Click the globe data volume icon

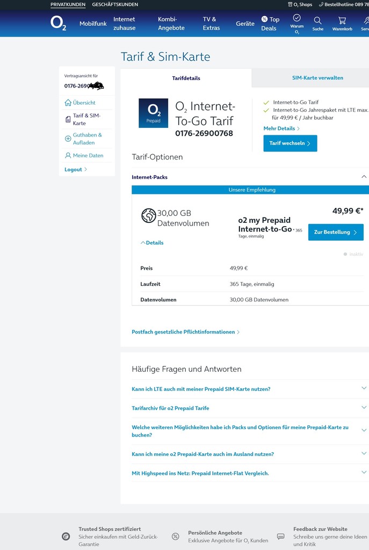148,215
